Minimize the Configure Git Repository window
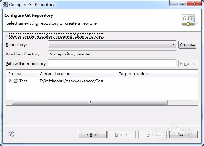The width and height of the screenshot is (204, 146). [174, 3]
